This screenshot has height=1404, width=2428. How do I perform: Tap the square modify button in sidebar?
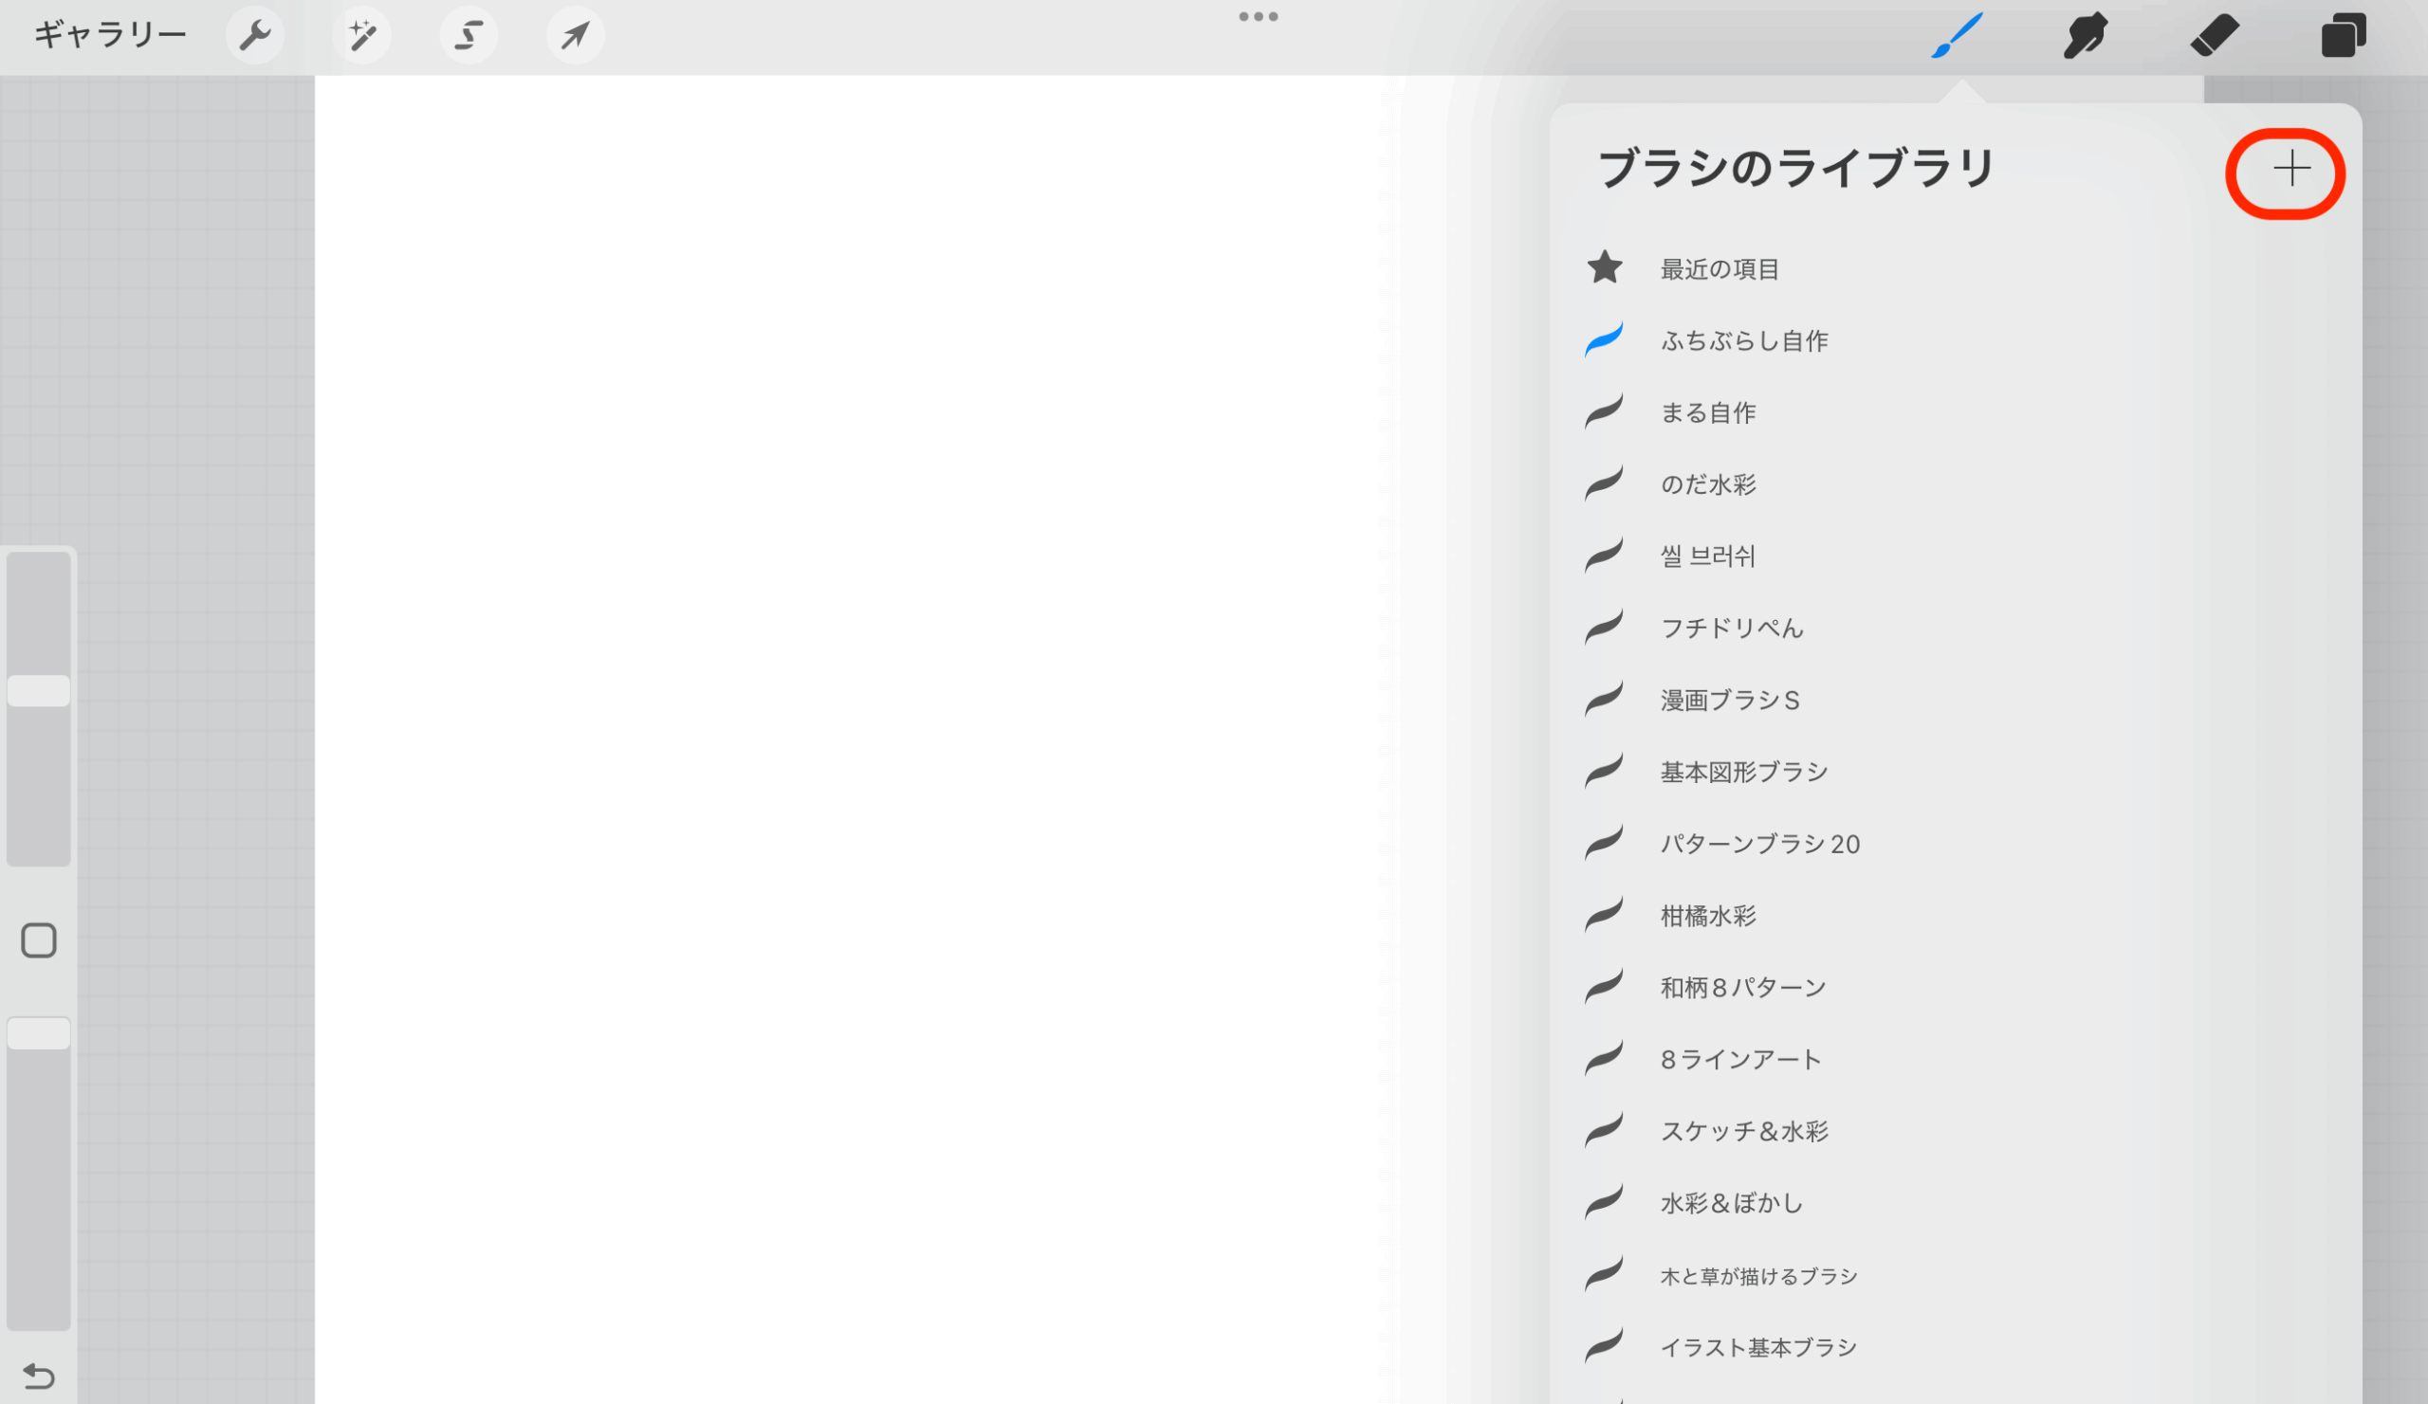39,940
